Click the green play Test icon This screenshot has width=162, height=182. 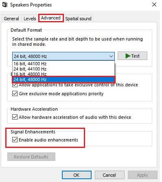128,56
